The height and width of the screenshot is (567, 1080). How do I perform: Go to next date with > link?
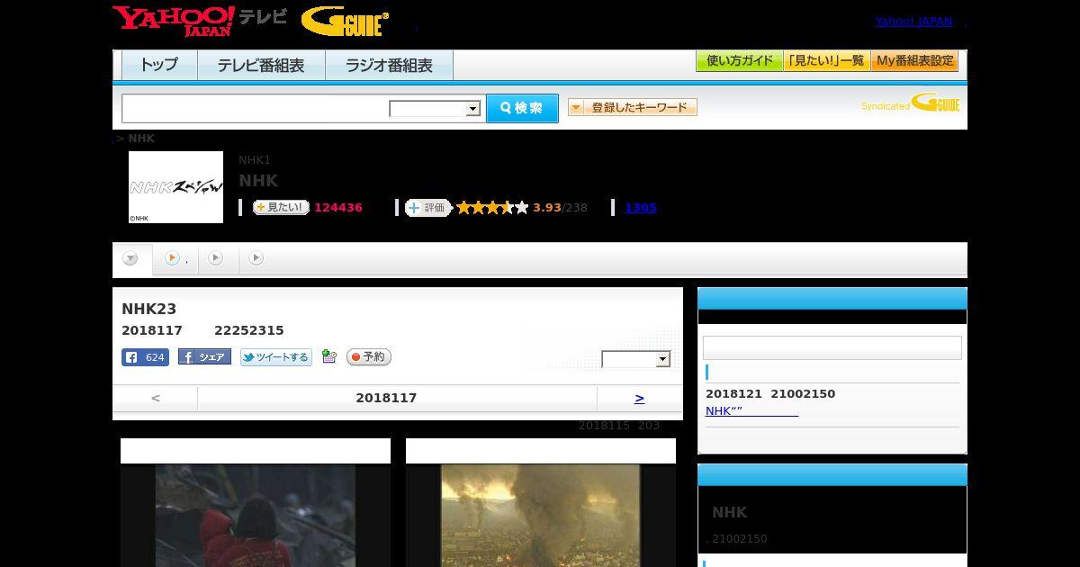click(x=640, y=398)
